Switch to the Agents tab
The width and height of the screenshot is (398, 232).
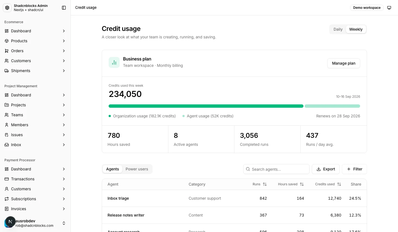tap(112, 169)
